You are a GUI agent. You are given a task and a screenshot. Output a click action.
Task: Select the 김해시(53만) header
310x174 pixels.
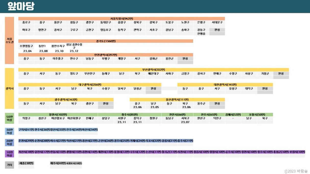point(233,115)
